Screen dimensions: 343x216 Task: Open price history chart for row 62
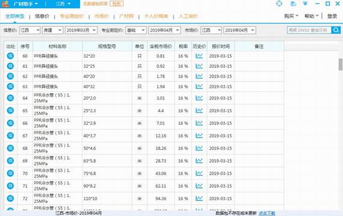tap(199, 76)
